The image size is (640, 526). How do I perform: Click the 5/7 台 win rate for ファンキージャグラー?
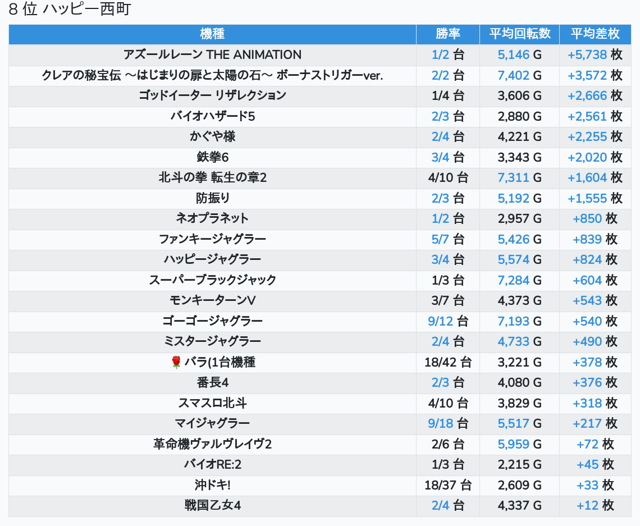click(447, 240)
